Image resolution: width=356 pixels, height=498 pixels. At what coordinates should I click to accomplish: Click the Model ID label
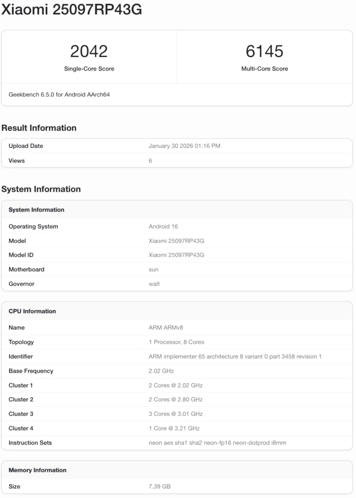pos(21,255)
